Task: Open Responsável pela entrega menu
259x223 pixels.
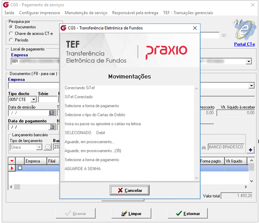Action: point(135,13)
